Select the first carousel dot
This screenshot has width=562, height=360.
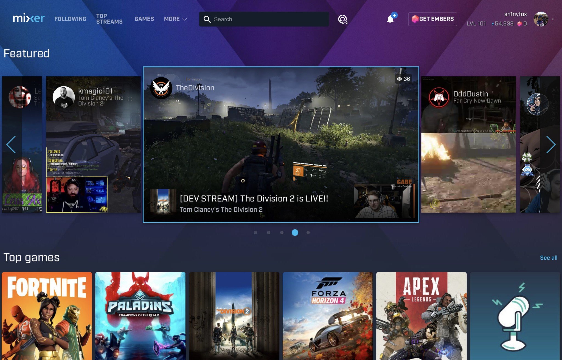pyautogui.click(x=255, y=233)
